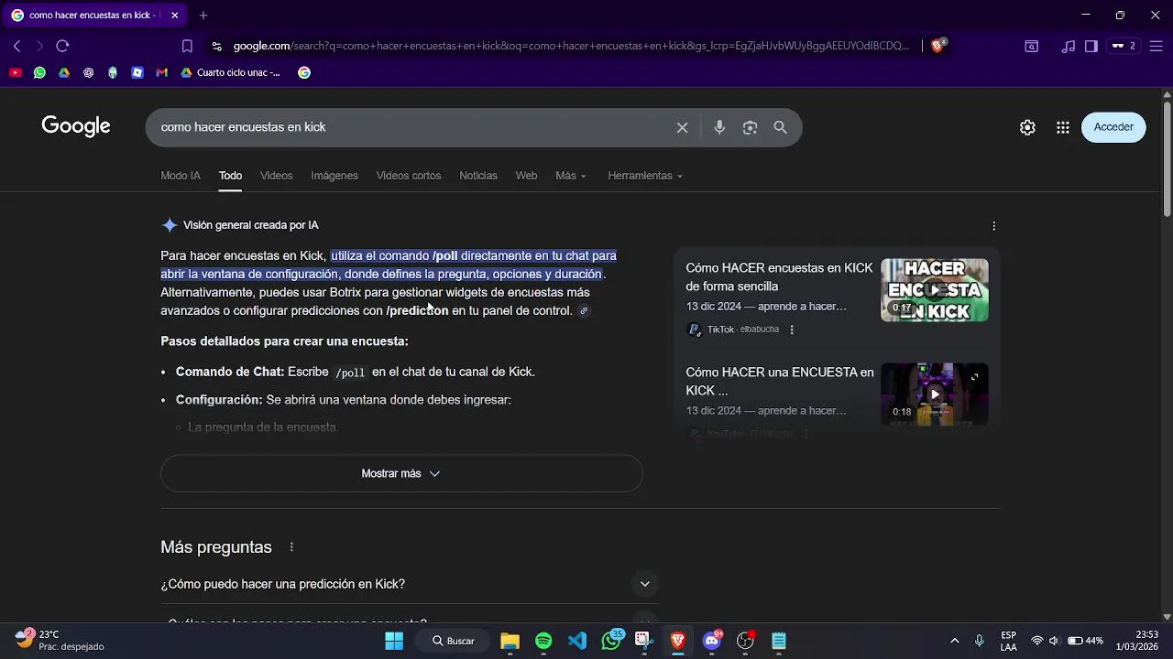Open File Explorer from the taskbar
Screen dimensions: 1173x659
pyautogui.click(x=510, y=641)
